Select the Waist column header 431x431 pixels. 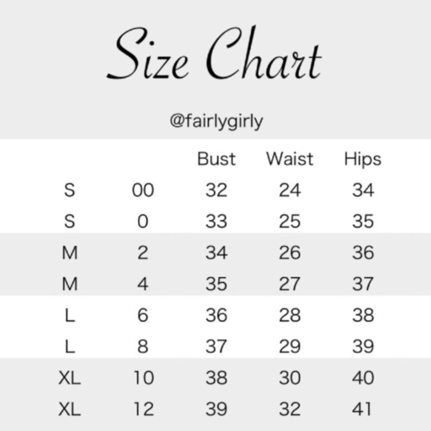point(290,159)
